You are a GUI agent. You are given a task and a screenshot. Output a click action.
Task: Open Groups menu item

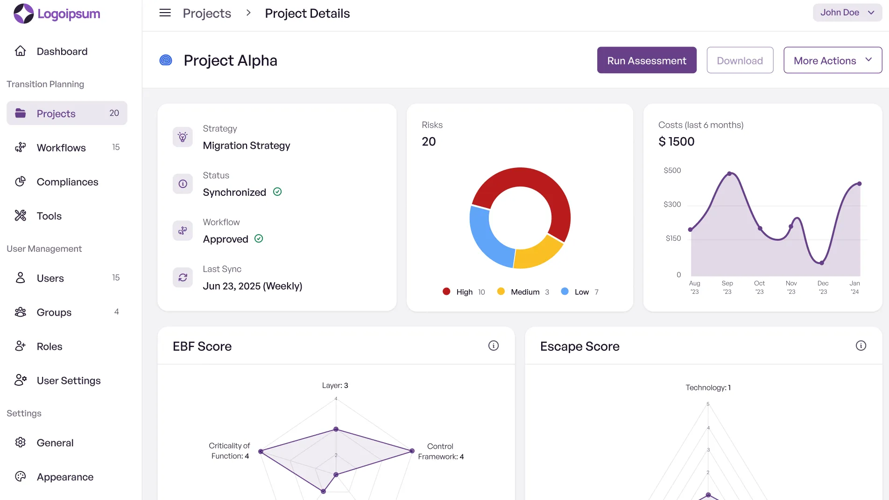pos(67,312)
